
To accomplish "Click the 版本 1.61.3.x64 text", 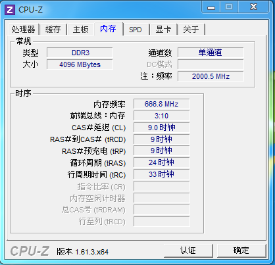I will (82, 252).
